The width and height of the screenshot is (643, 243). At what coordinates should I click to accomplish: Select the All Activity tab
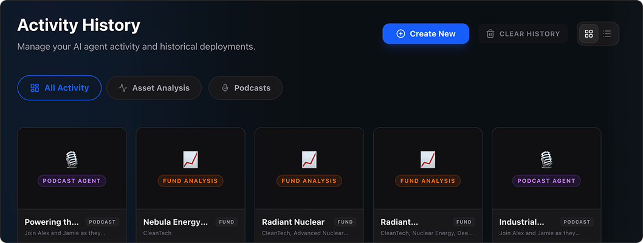[x=60, y=87]
